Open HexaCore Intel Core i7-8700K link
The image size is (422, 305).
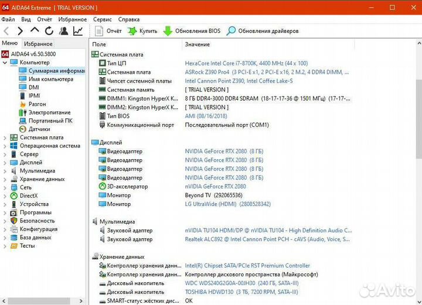click(x=246, y=63)
